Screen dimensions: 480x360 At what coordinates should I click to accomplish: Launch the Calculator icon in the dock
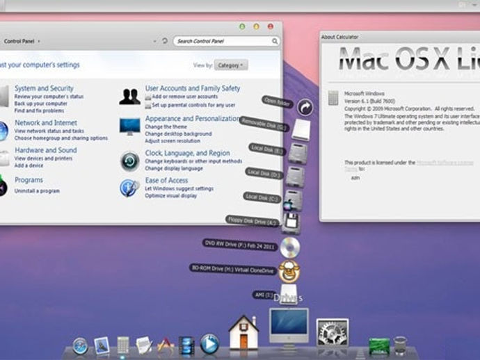122,345
